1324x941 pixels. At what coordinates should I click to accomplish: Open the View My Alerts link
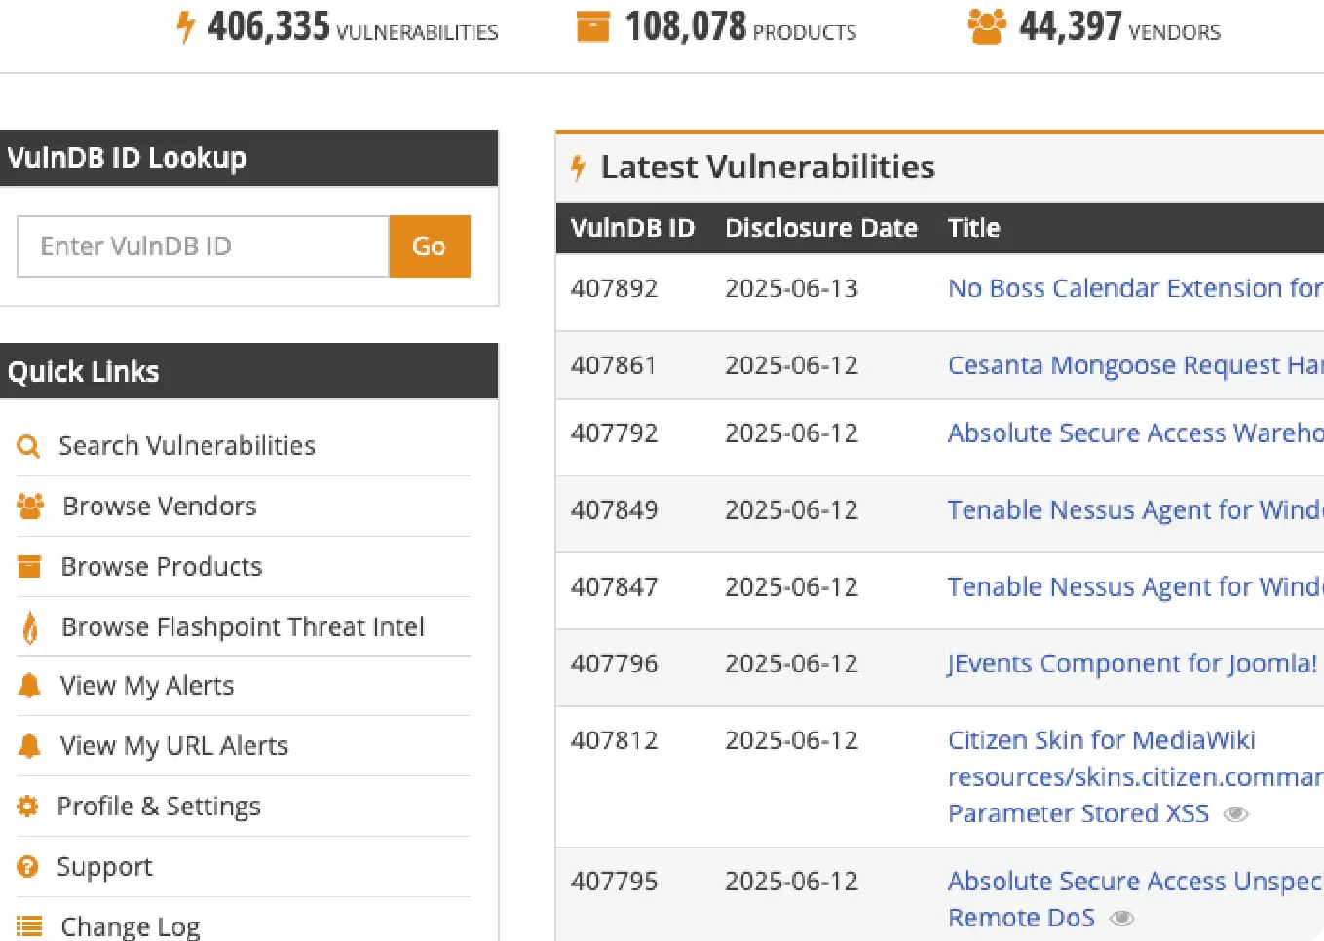click(147, 686)
